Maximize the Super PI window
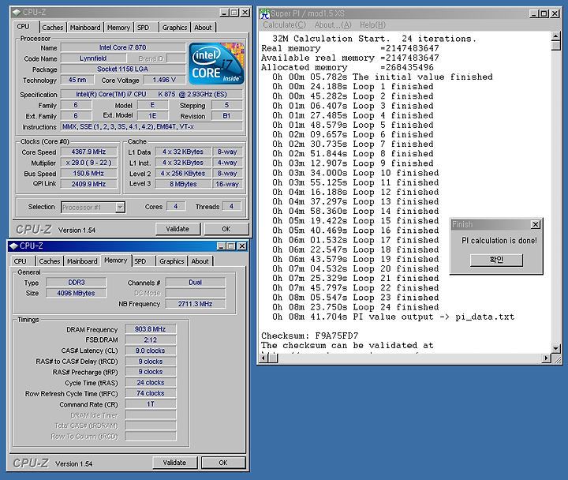 click(x=544, y=13)
